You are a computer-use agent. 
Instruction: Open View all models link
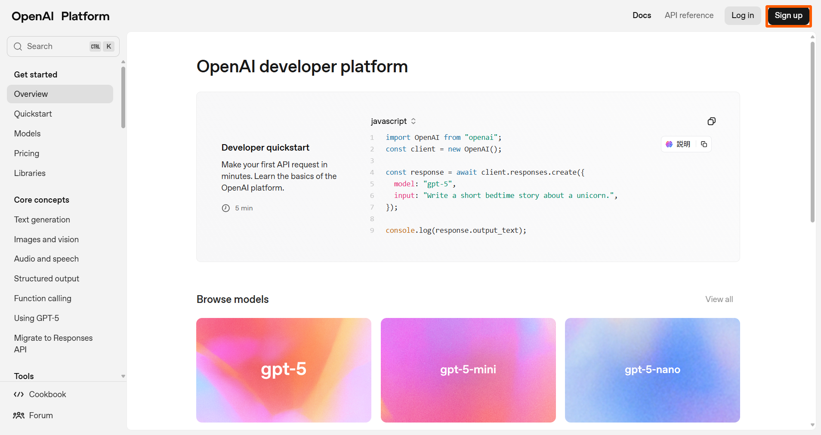719,299
